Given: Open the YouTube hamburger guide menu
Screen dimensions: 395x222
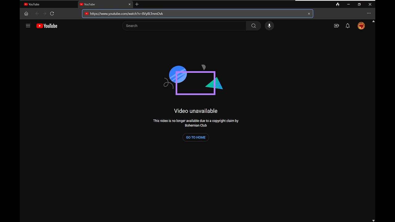Looking at the screenshot, I should (28, 26).
